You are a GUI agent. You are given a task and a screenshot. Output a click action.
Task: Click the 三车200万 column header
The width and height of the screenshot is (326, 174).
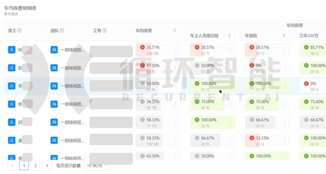tap(309, 36)
